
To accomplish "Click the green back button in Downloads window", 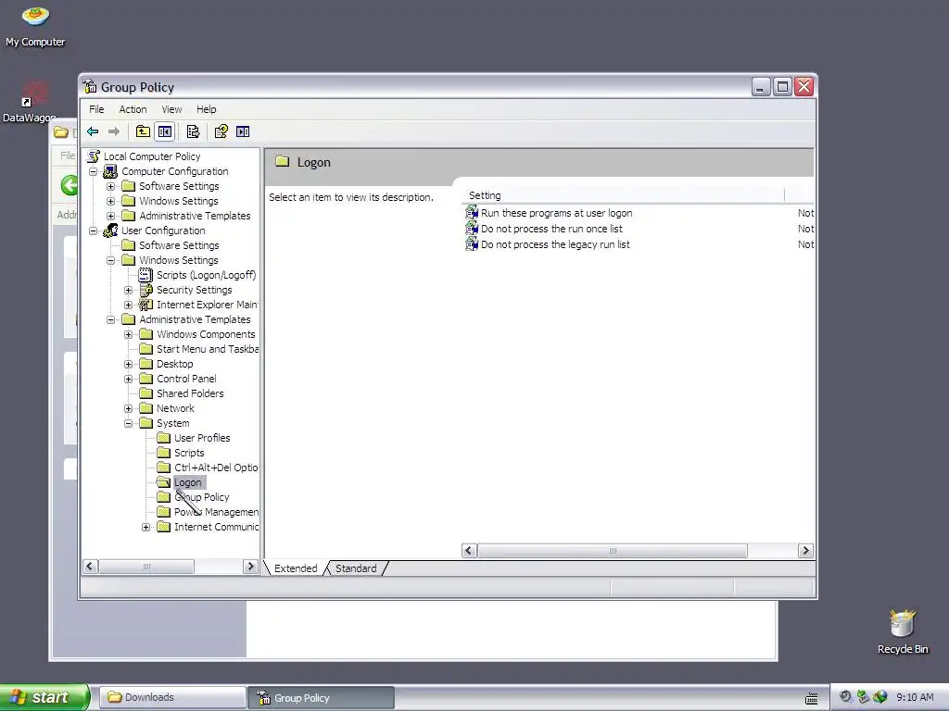I will click(x=69, y=185).
